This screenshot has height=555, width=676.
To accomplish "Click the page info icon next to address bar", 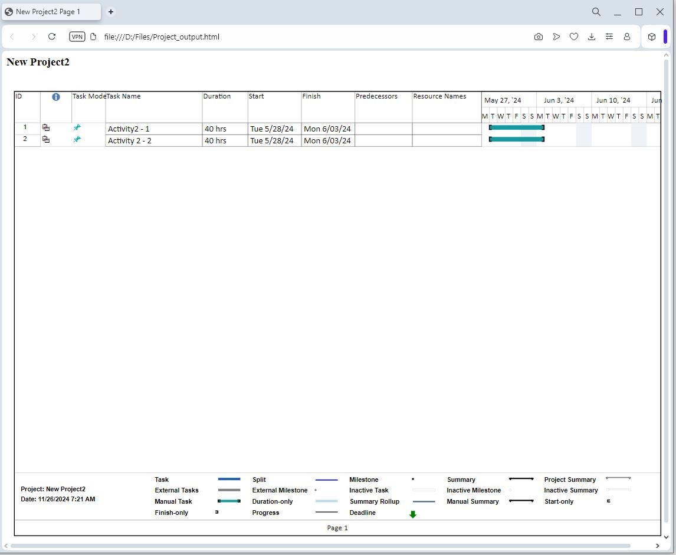I will click(93, 36).
